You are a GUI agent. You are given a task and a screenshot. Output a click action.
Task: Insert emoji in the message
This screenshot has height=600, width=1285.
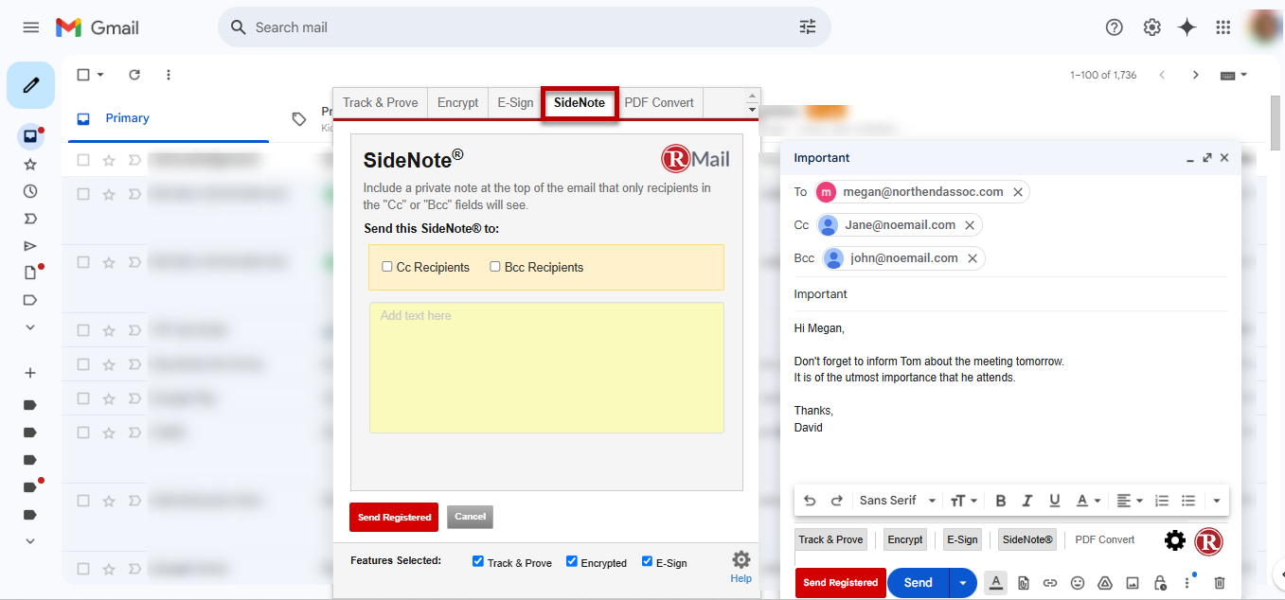point(1078,583)
